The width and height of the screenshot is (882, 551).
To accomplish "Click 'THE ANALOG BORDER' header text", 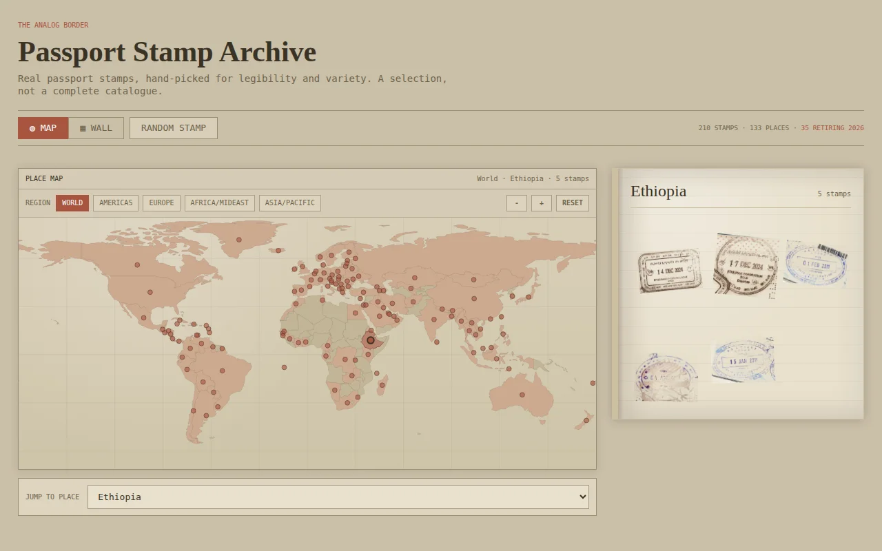I will (x=53, y=25).
